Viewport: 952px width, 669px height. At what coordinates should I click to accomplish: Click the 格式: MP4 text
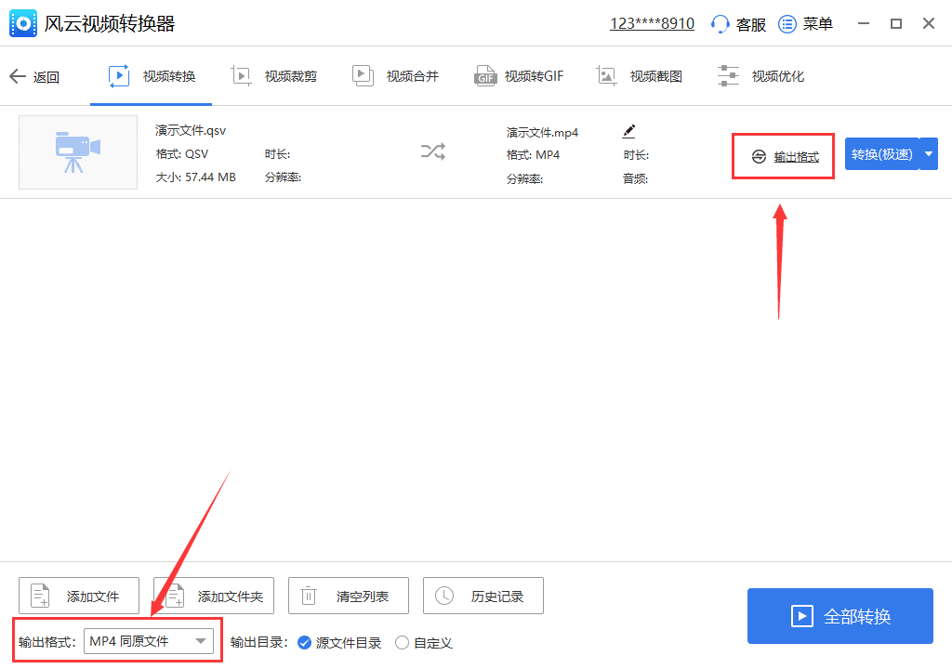pos(533,155)
